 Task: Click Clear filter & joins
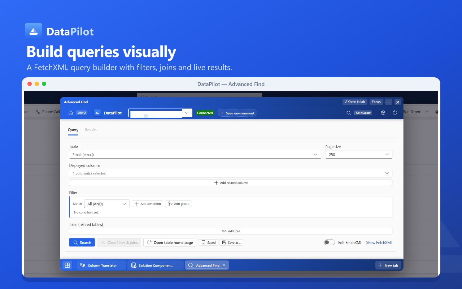pos(119,242)
